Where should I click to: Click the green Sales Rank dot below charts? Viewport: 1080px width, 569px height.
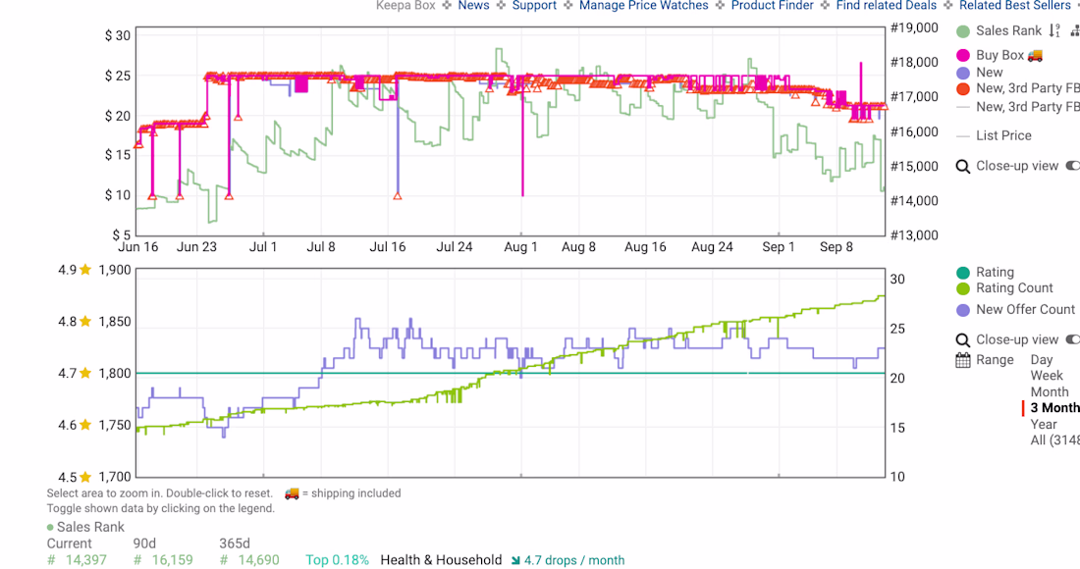click(50, 528)
